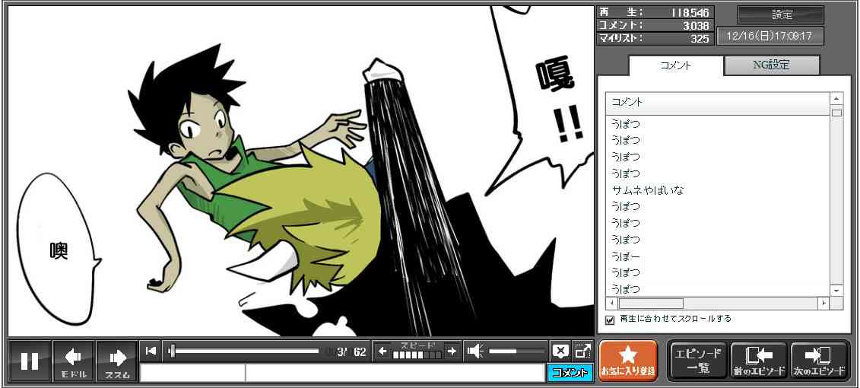Image resolution: width=860 pixels, height=388 pixels.
Task: Go to the previous episode
Action: [758, 360]
